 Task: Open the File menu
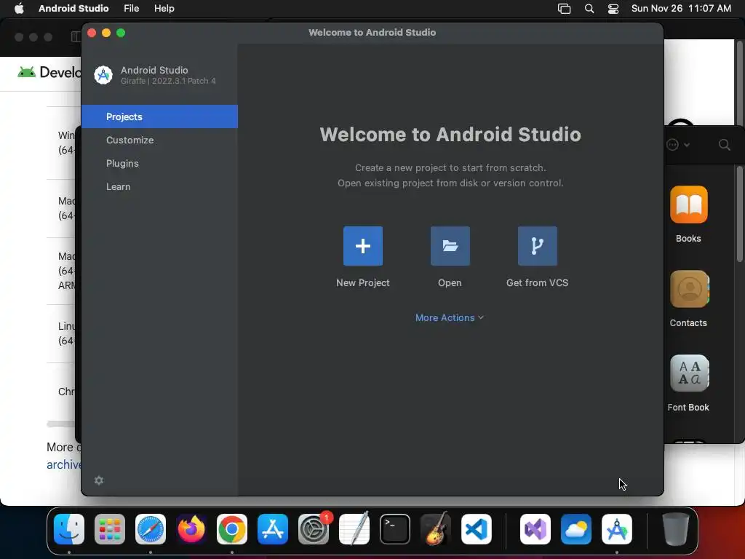coord(131,8)
